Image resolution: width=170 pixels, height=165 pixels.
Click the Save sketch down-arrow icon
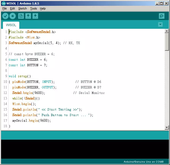tap(35, 16)
